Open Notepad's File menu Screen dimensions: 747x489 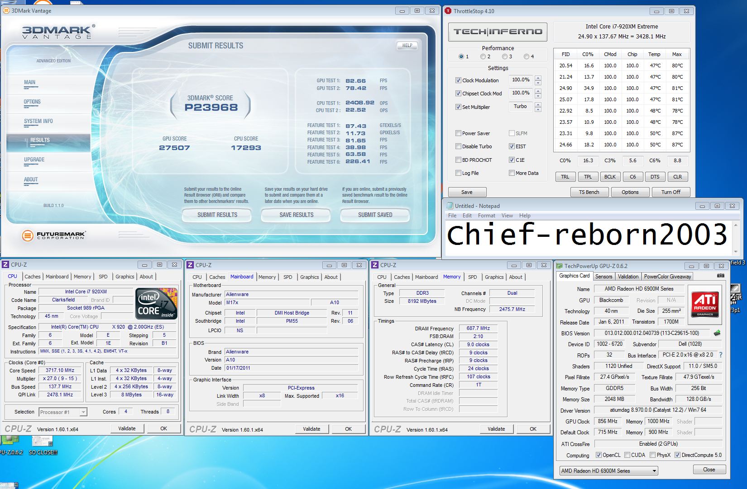(x=452, y=216)
